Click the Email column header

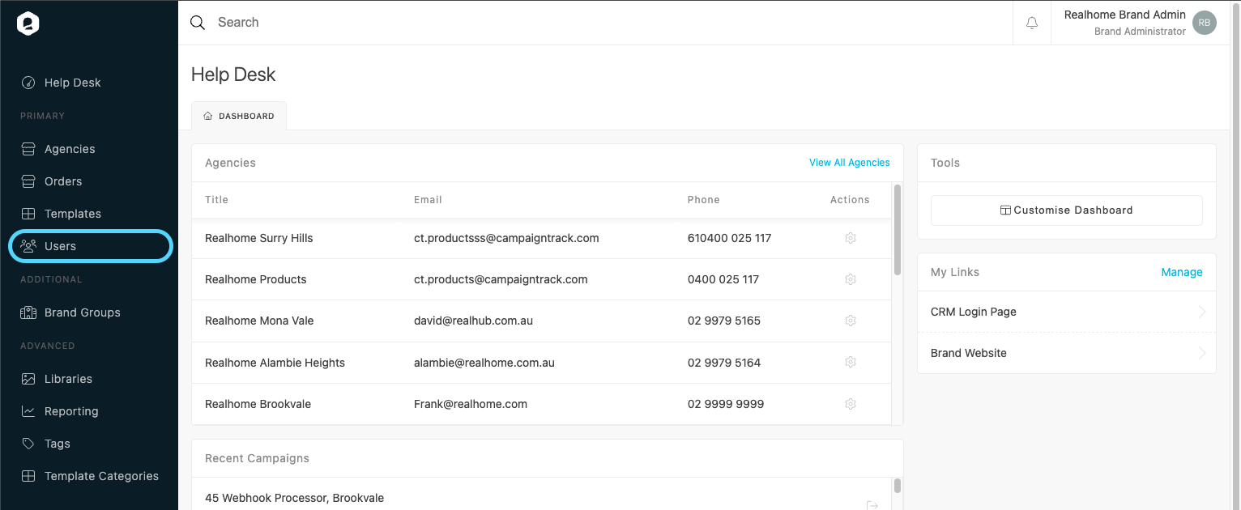[428, 200]
